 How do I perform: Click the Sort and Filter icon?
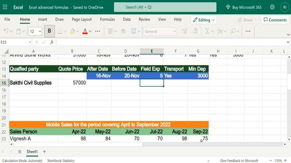[x=220, y=31]
